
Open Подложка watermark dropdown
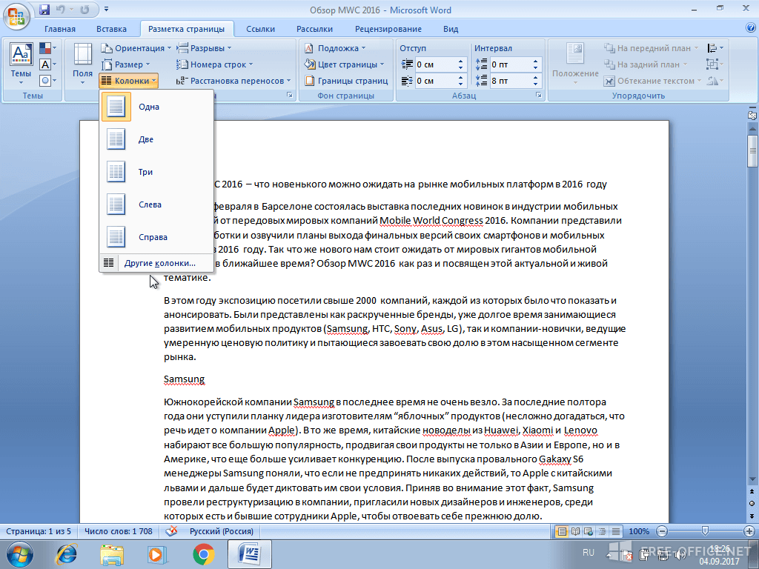pos(335,48)
